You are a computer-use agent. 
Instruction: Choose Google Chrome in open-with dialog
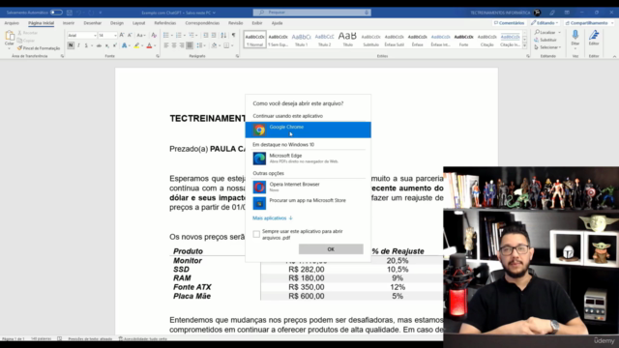pyautogui.click(x=308, y=130)
